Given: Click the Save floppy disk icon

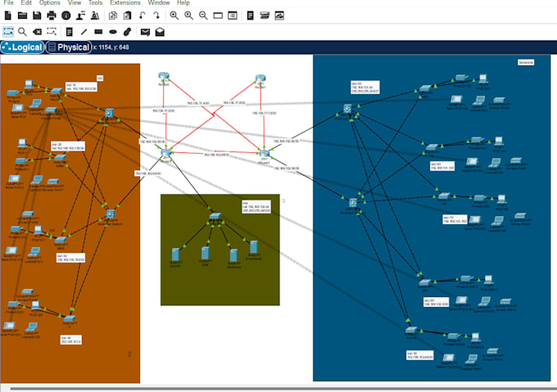Looking at the screenshot, I should [37, 16].
